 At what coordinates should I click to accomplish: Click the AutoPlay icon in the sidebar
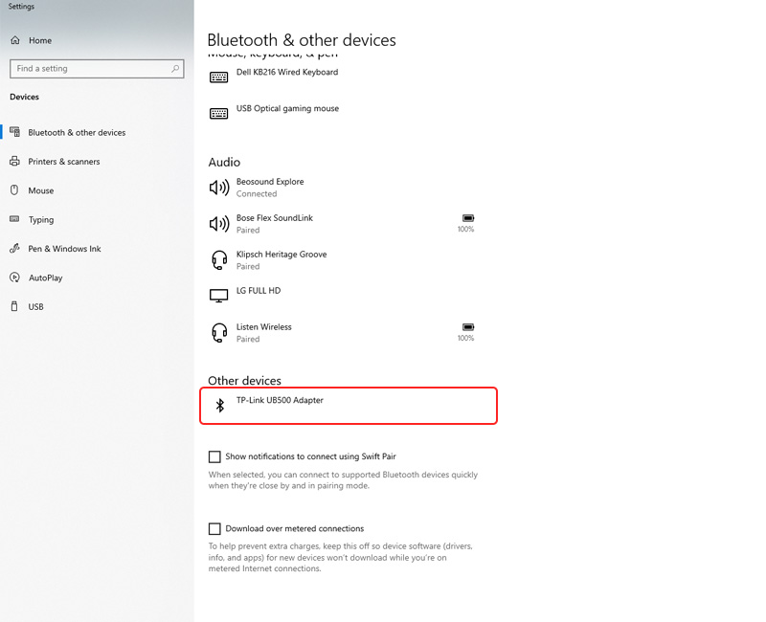pos(14,278)
